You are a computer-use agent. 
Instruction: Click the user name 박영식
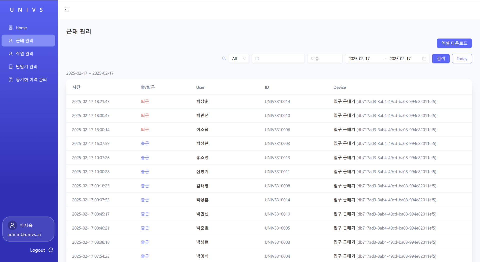[202, 256]
